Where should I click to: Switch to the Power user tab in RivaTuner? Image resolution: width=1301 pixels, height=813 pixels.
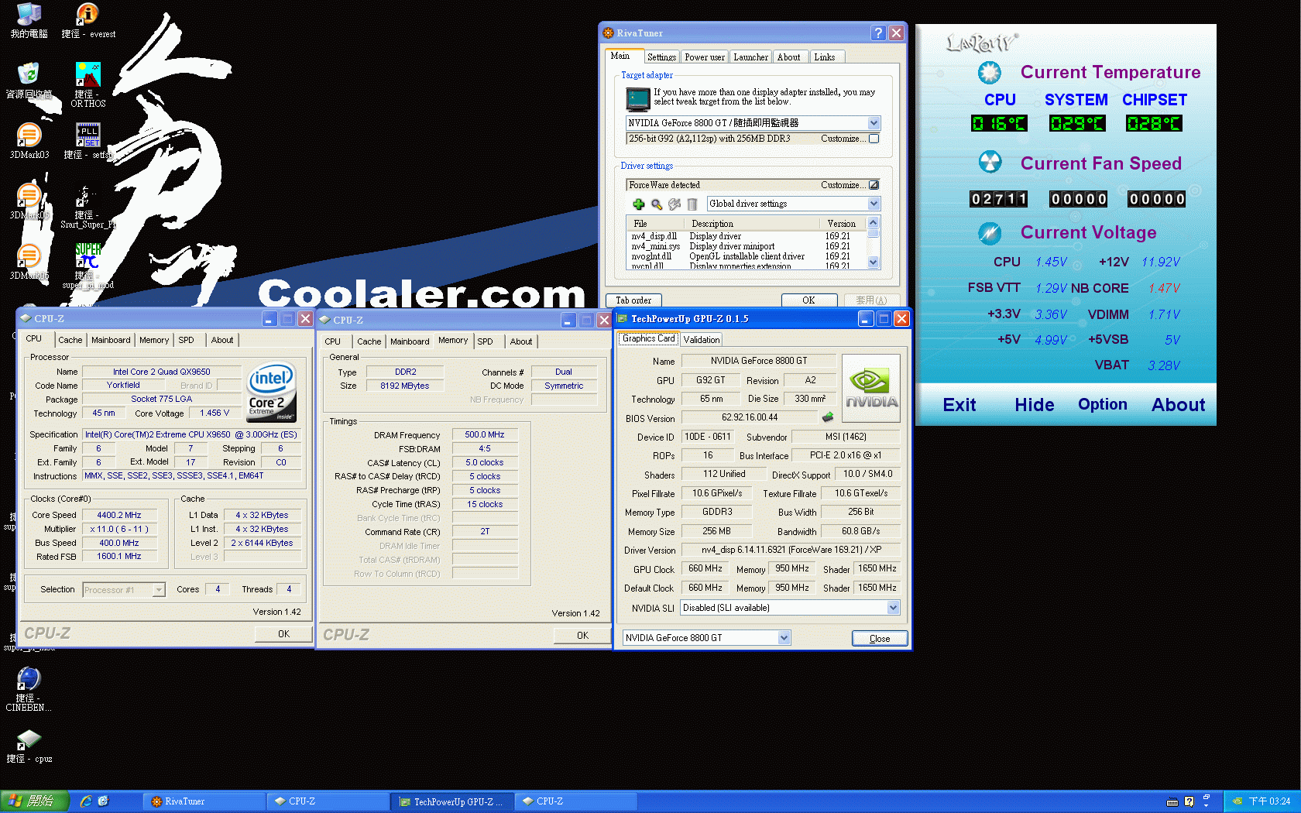click(705, 57)
